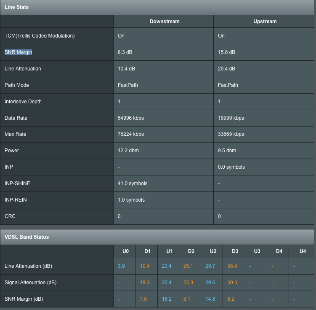Select the D1 signal attenuation value 18.3
Image resolution: width=316 pixels, height=310 pixels.
145,283
